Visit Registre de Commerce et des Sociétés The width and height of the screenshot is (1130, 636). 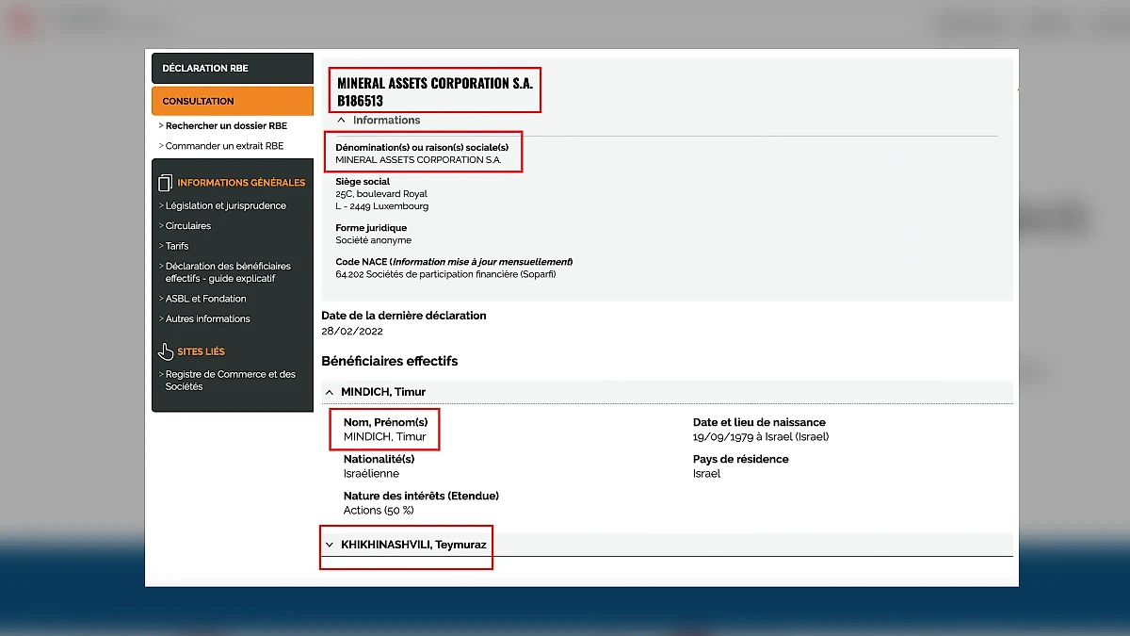[230, 380]
